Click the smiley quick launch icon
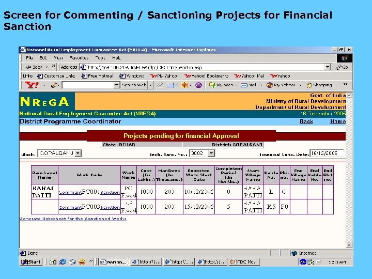The width and height of the screenshot is (372, 279). coord(82,262)
